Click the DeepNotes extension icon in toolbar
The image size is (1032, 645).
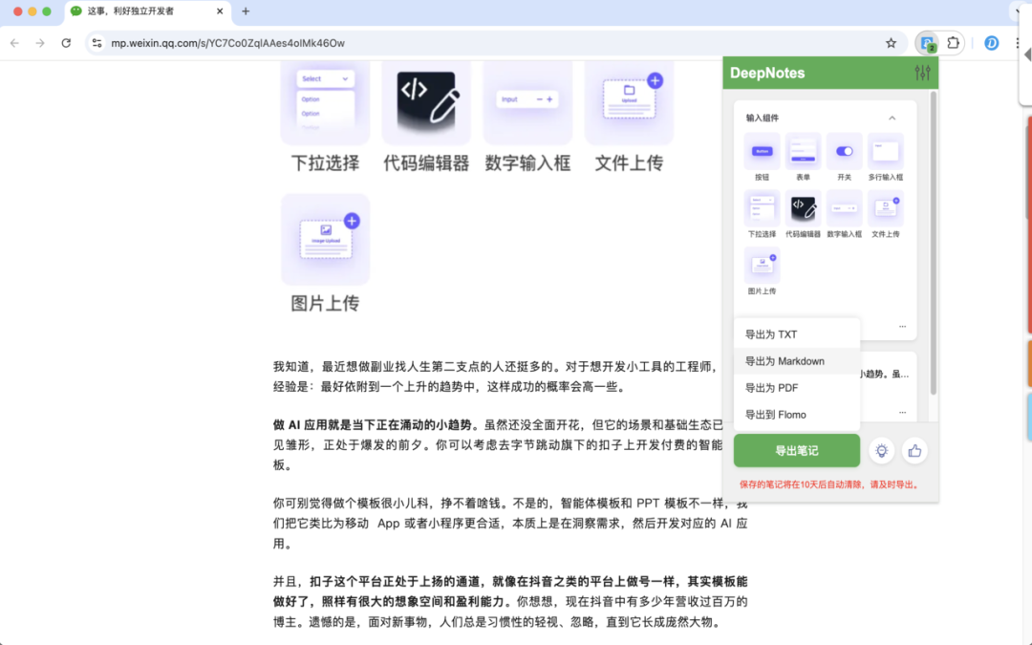[927, 43]
